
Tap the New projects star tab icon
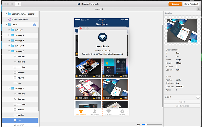click(81, 111)
